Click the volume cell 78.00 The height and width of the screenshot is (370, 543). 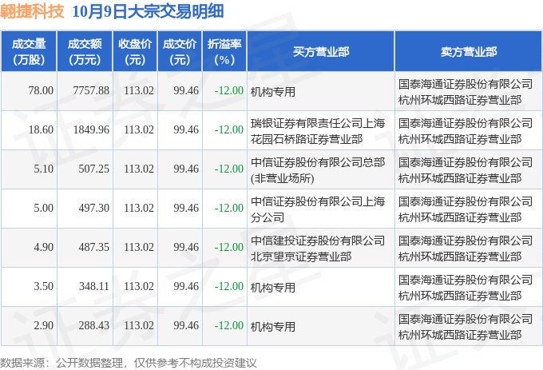point(41,91)
